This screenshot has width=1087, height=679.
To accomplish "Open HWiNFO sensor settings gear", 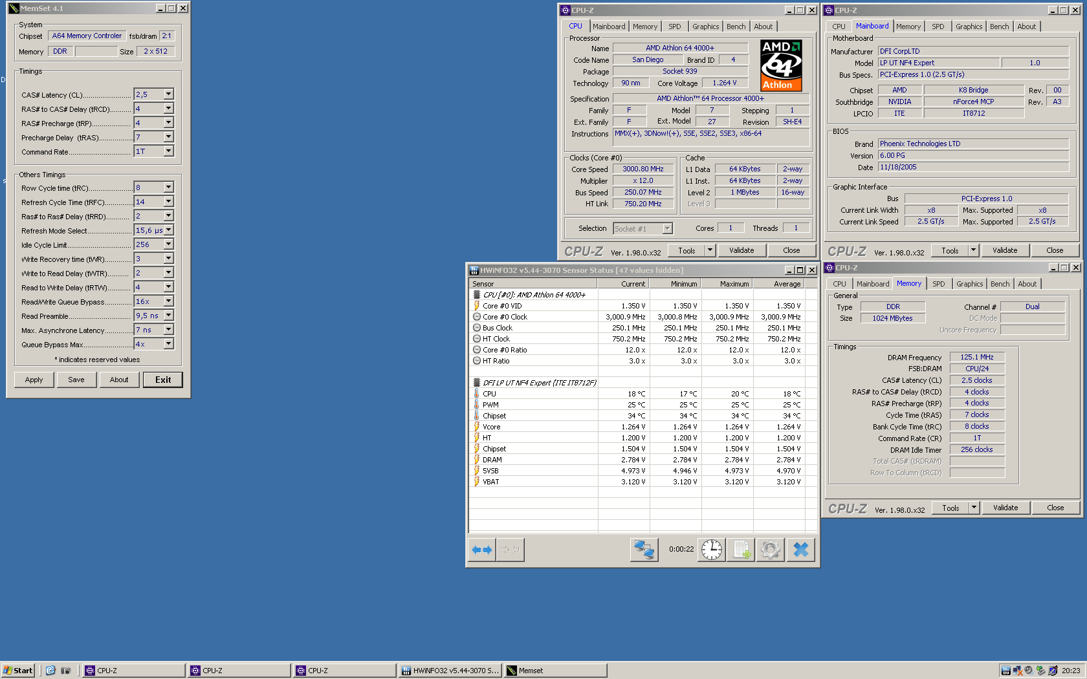I will 771,550.
